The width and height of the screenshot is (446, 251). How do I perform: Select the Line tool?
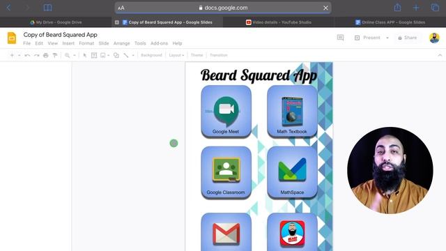click(x=125, y=55)
